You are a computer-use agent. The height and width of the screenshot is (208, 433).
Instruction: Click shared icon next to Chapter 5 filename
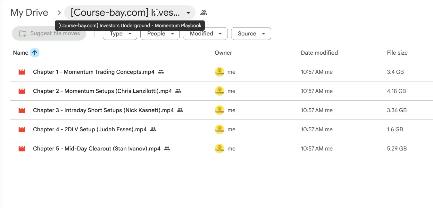[x=167, y=149]
